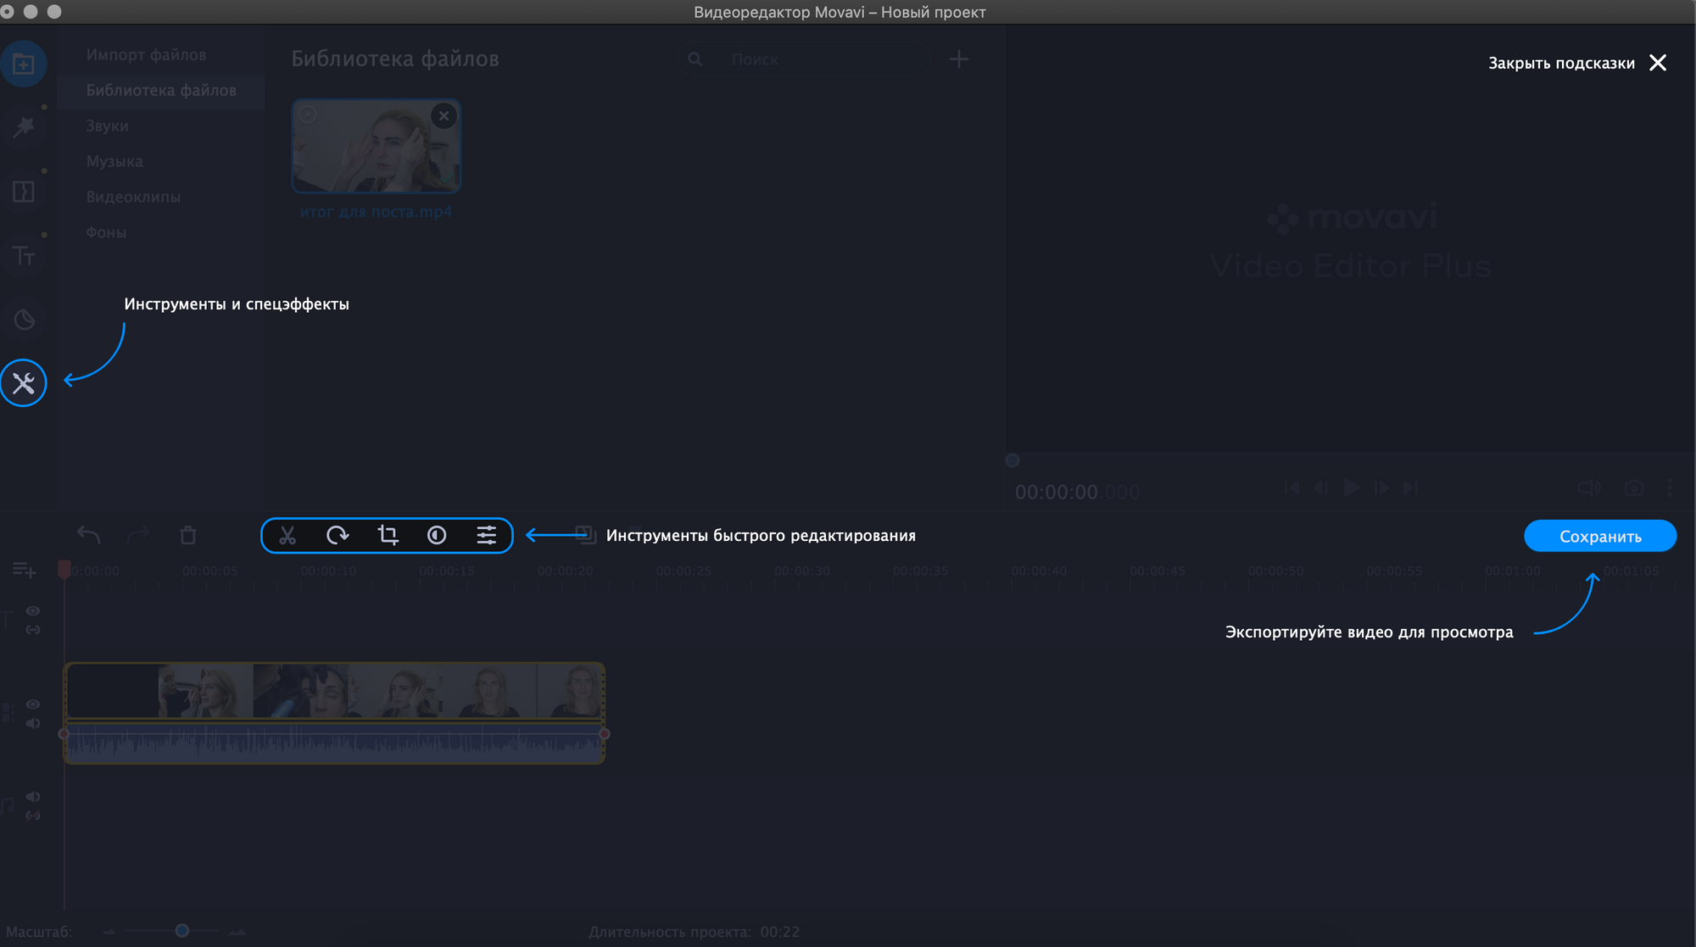1696x947 pixels.
Task: Click Закрыть подсказки text
Action: pyautogui.click(x=1561, y=63)
